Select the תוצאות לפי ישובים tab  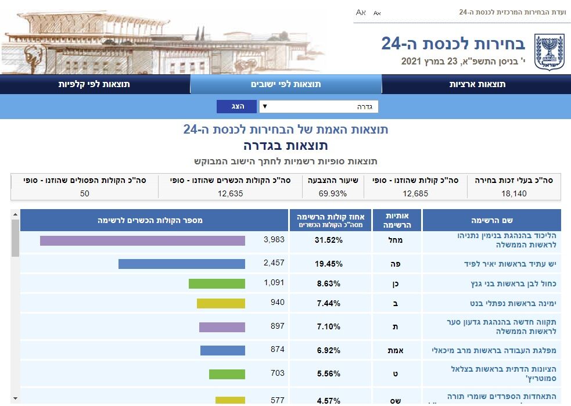(x=286, y=84)
